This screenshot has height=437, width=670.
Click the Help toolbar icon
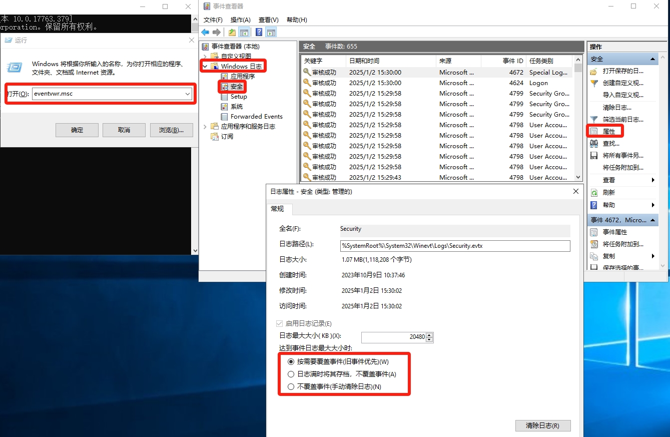(x=258, y=32)
